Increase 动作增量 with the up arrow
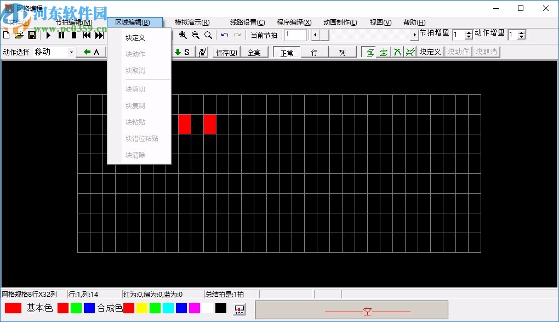This screenshot has height=322, width=559. tap(521, 32)
